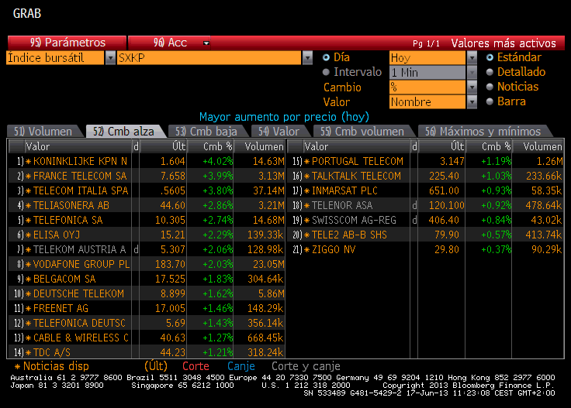Expand the 1 Min interval dropdown
The width and height of the screenshot is (571, 408).
(x=472, y=72)
